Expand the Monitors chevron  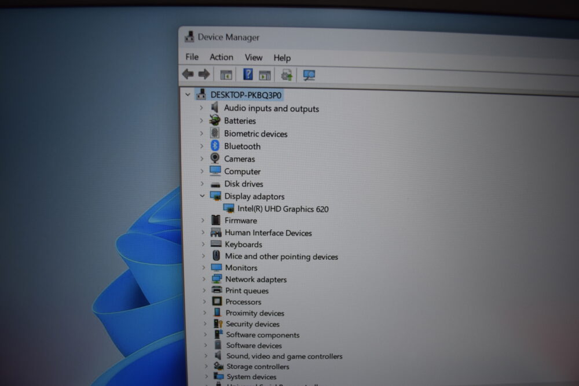click(x=203, y=267)
